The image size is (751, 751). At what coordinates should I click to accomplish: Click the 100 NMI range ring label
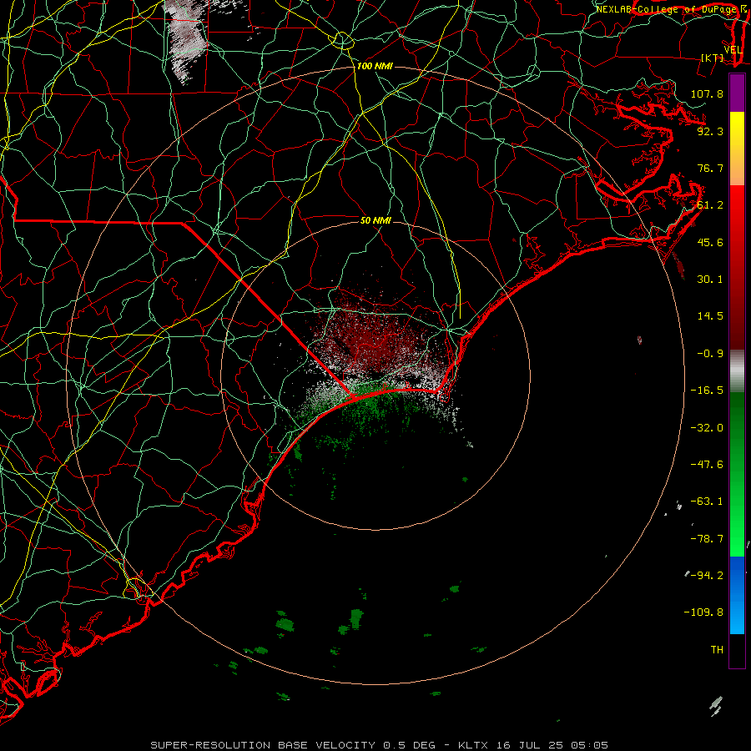point(375,66)
